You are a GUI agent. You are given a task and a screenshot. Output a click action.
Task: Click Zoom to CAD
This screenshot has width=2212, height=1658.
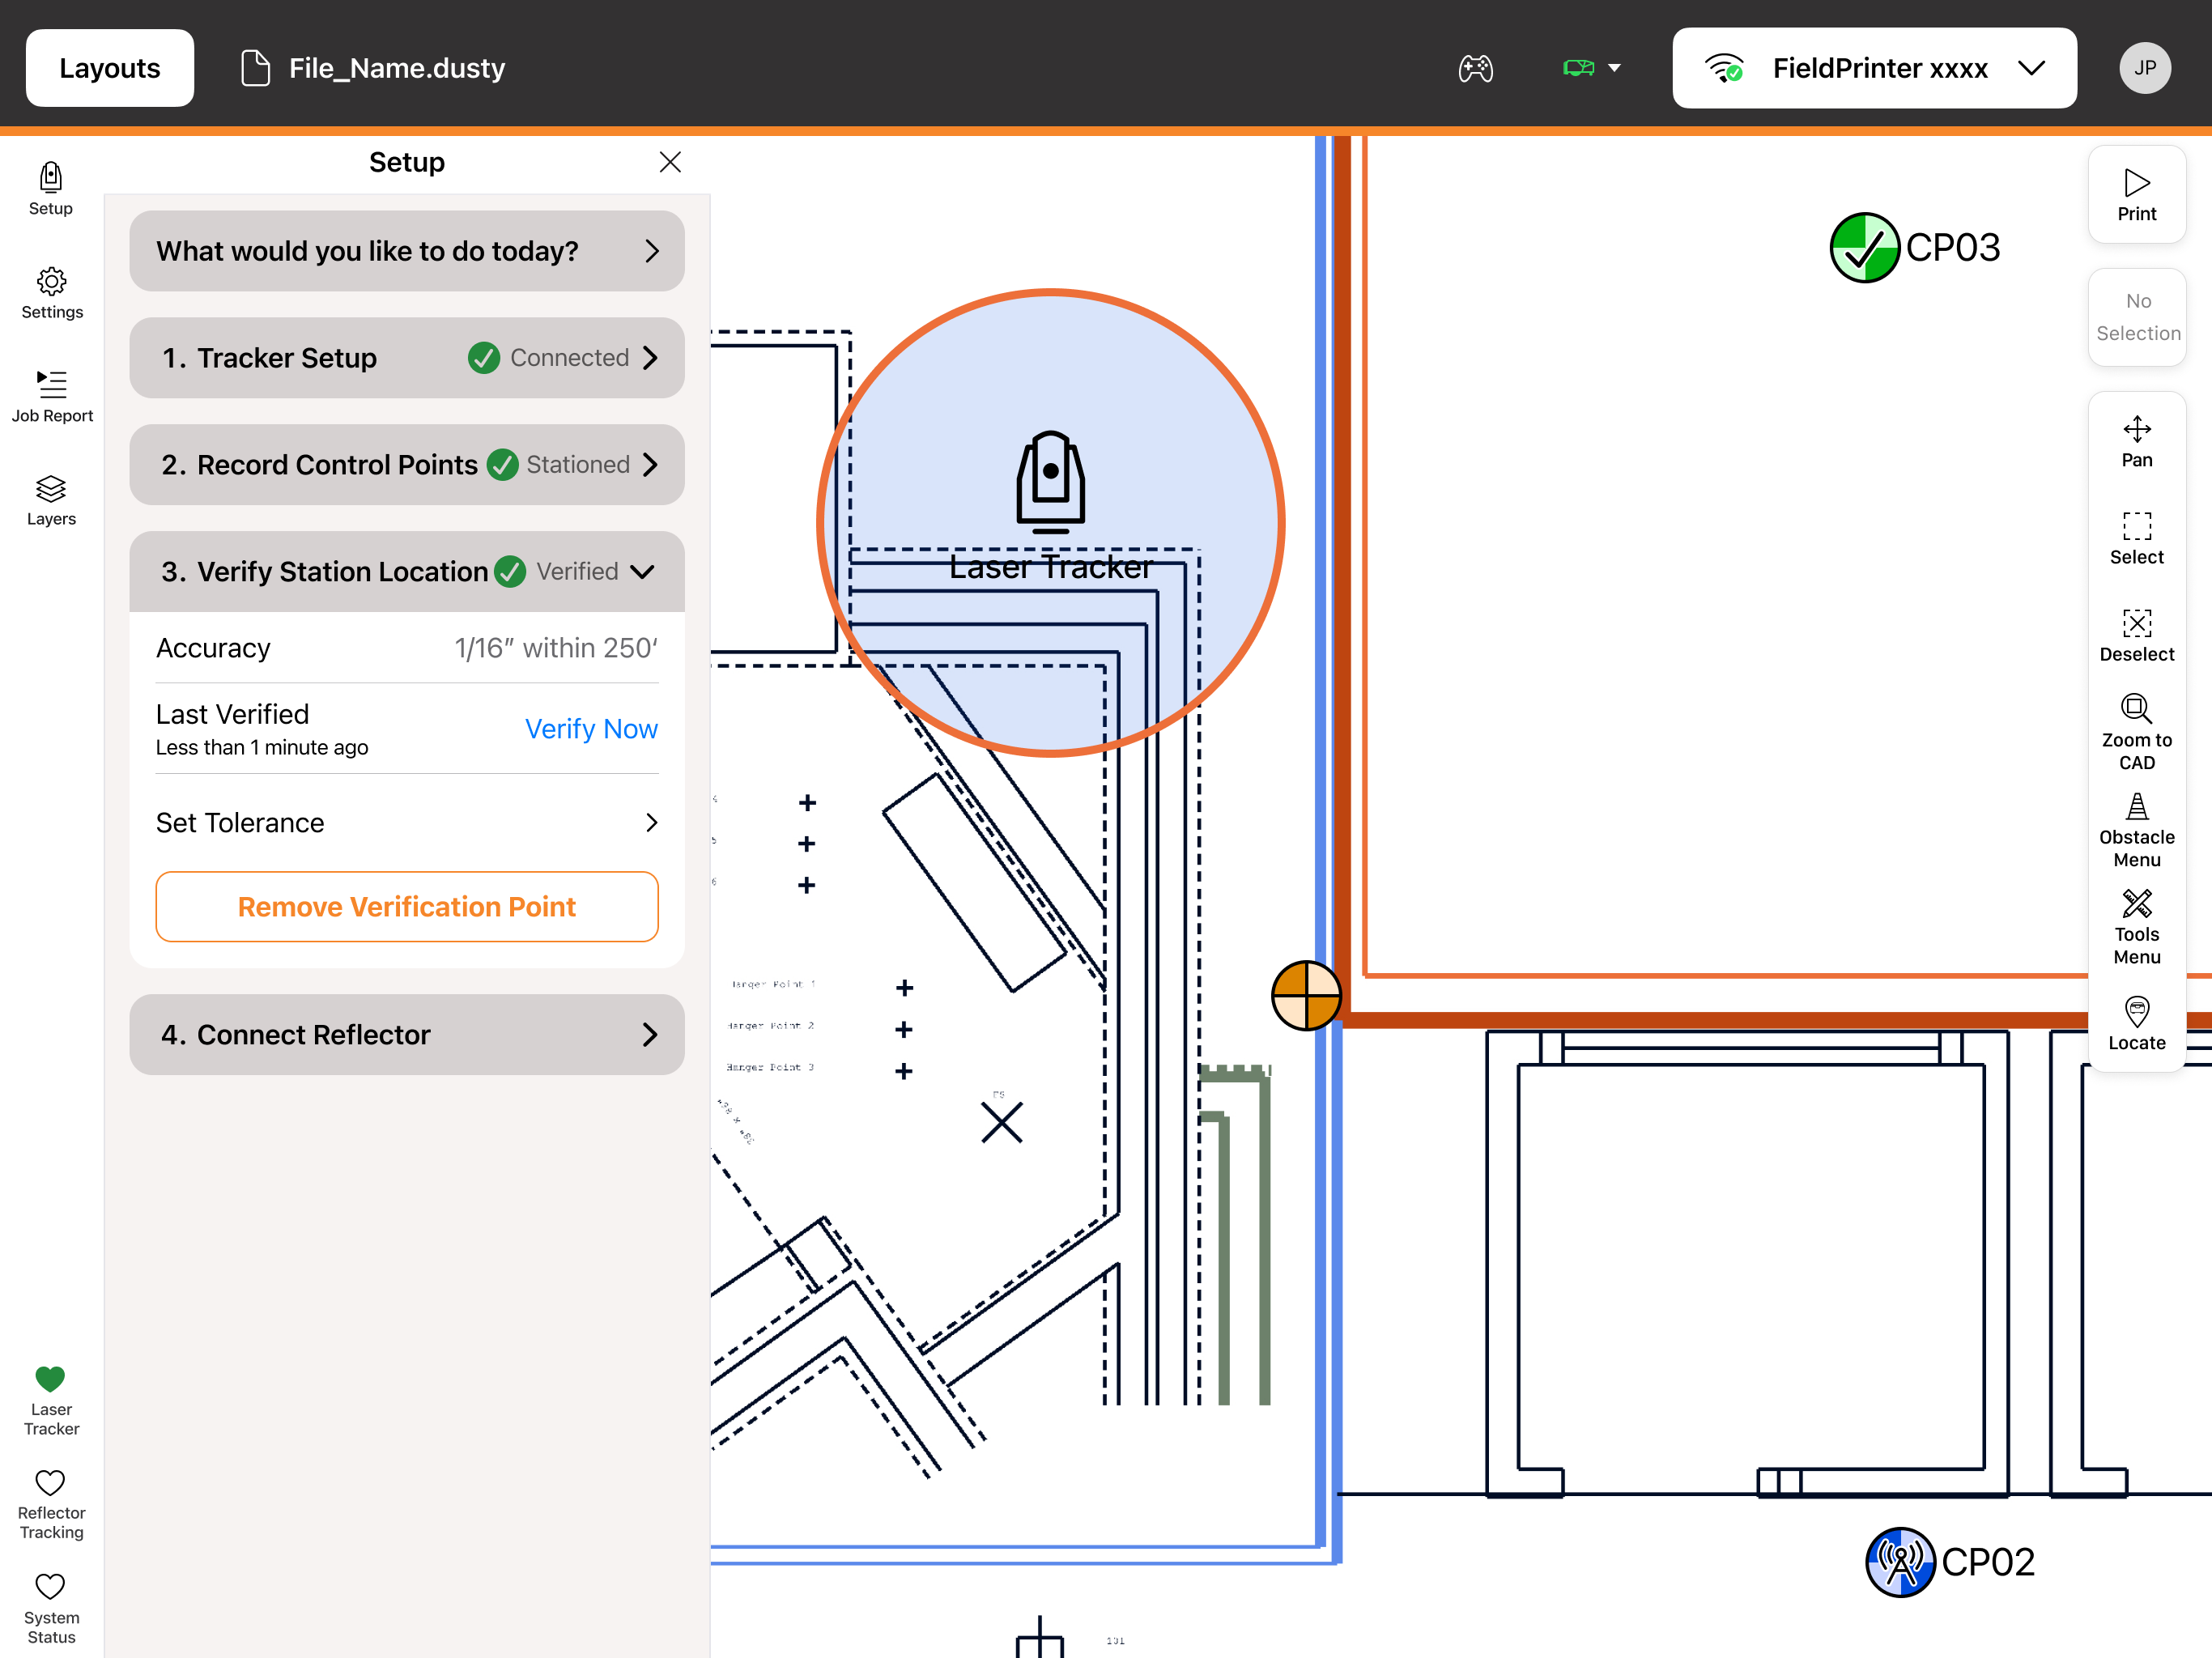(x=2136, y=733)
